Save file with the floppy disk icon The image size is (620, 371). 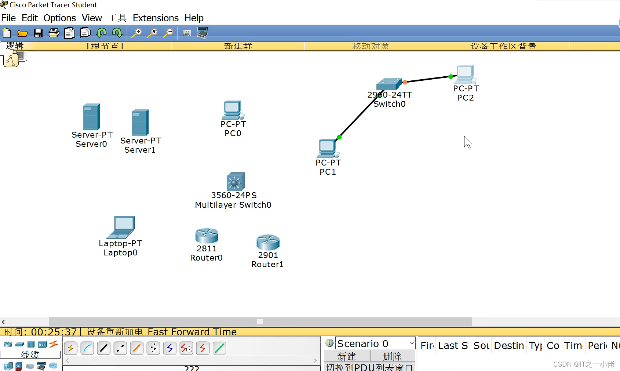click(x=38, y=33)
